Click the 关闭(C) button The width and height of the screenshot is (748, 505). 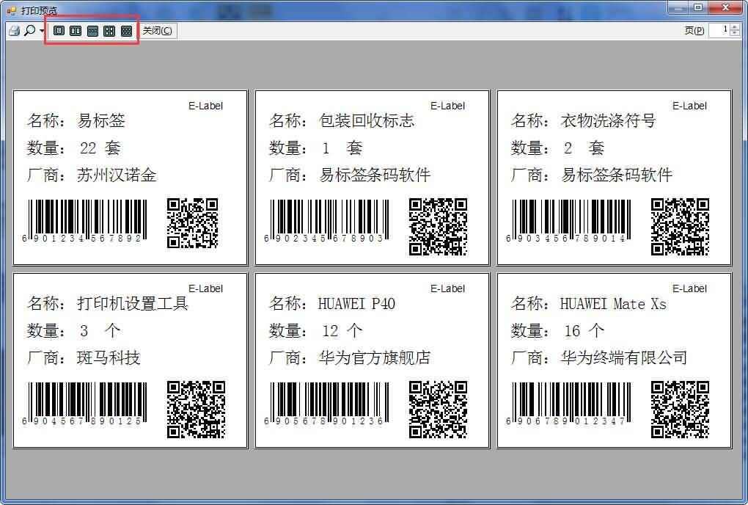pyautogui.click(x=158, y=31)
